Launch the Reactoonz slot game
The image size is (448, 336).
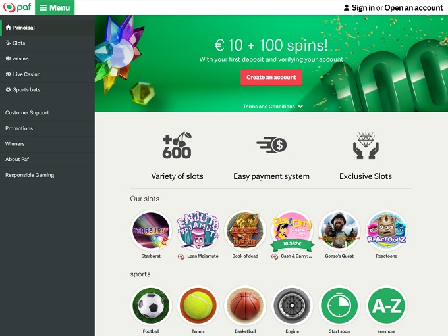point(386,230)
